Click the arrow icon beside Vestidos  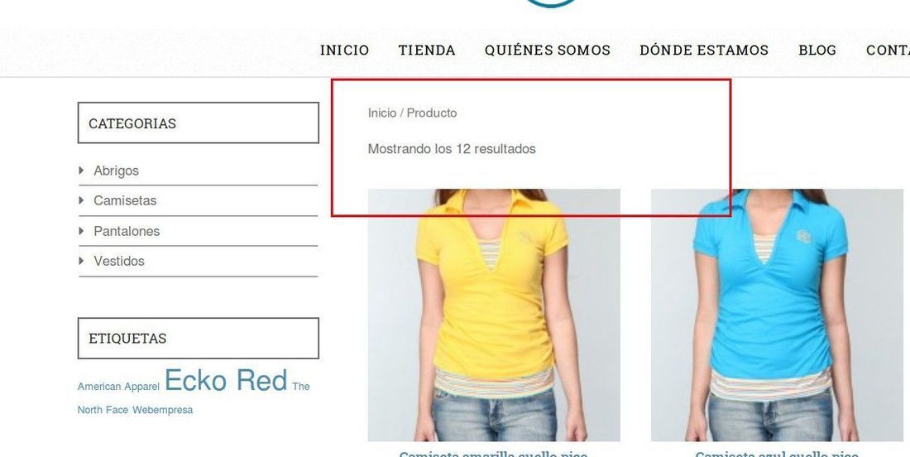point(81,261)
